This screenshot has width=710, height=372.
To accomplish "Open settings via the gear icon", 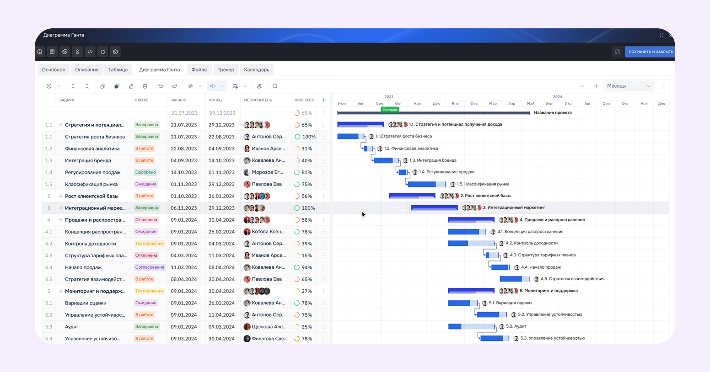I will coord(115,52).
